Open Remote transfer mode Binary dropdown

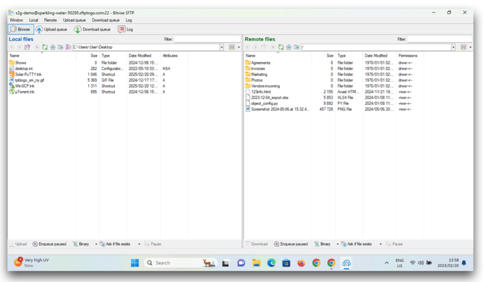tap(338, 244)
